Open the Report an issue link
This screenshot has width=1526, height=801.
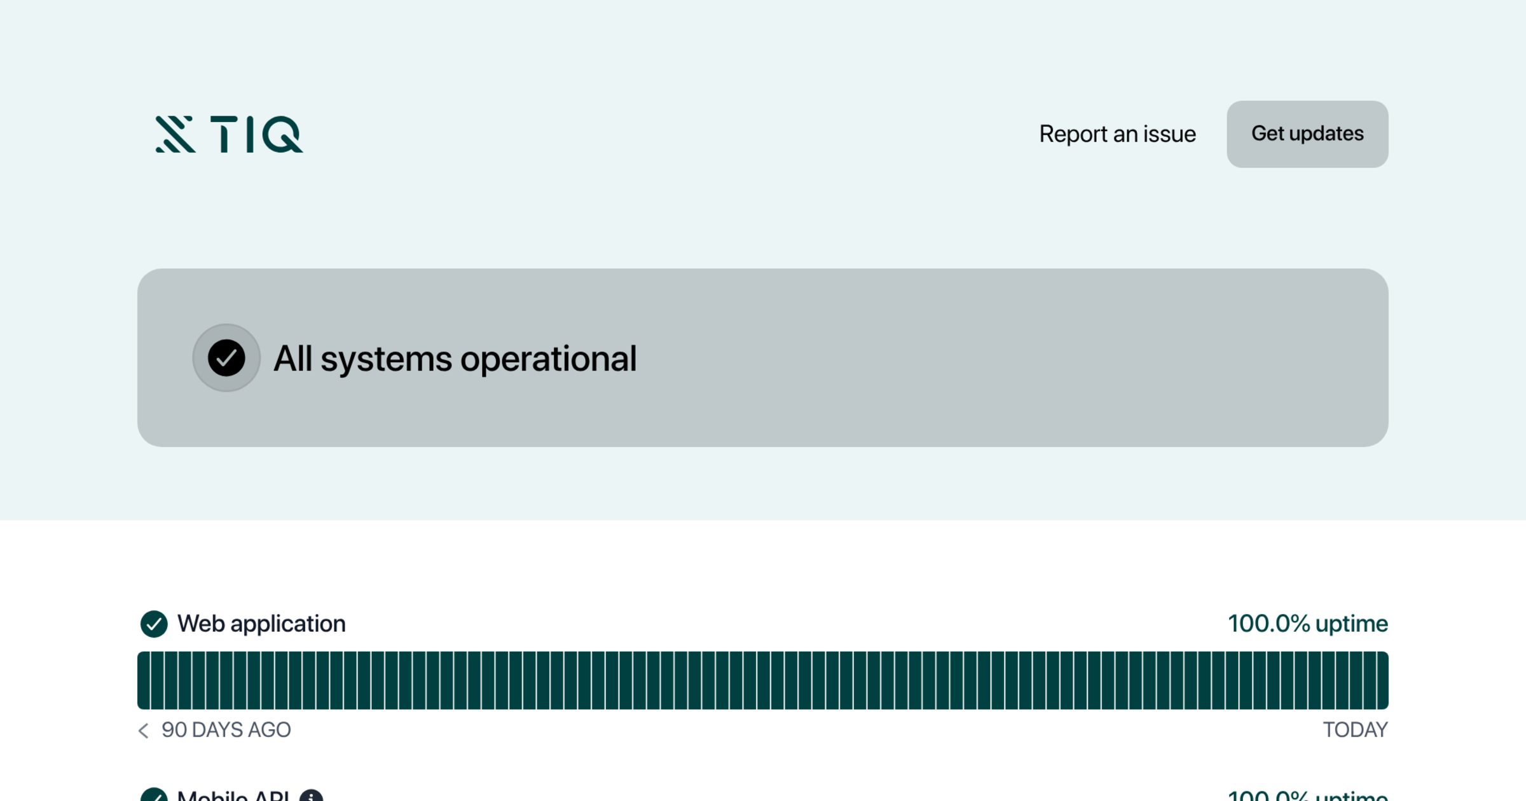pyautogui.click(x=1117, y=134)
